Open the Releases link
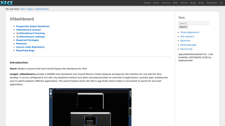225x126 pixels. (21, 44)
